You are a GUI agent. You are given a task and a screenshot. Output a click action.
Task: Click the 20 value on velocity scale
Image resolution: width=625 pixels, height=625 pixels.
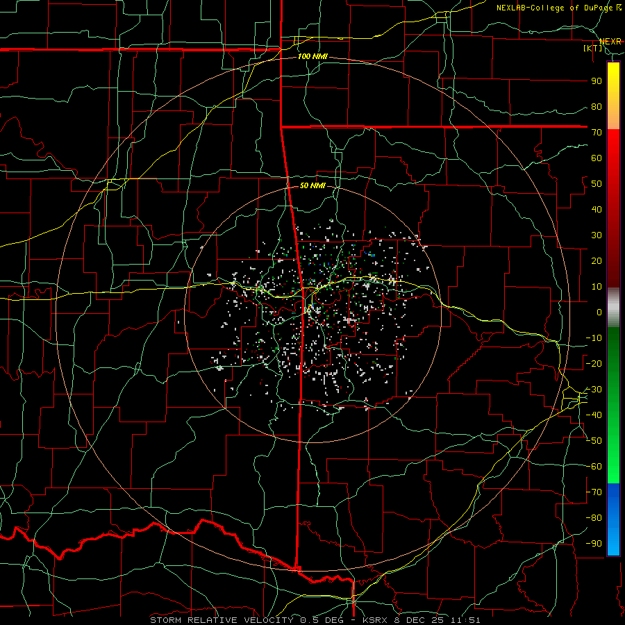597,260
